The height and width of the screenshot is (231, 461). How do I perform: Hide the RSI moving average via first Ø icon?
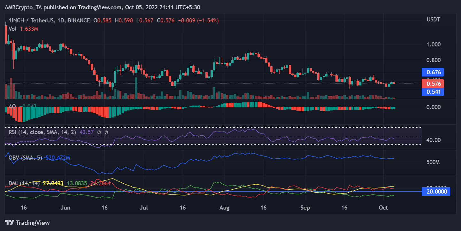(99, 132)
